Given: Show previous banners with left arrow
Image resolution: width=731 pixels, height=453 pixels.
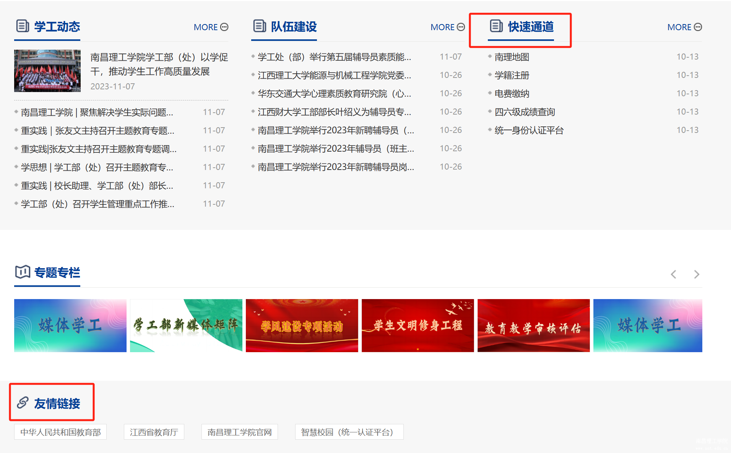Looking at the screenshot, I should point(674,274).
